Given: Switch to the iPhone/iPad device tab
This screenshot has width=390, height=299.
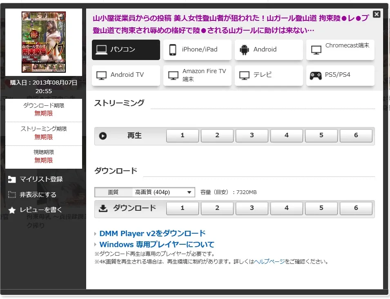Looking at the screenshot, I should 197,50.
